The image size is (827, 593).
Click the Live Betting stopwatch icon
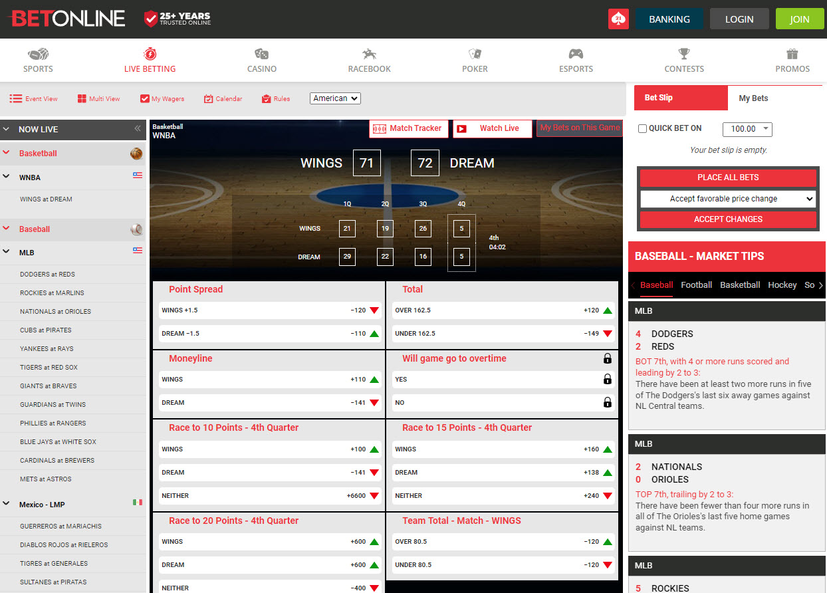pos(150,54)
